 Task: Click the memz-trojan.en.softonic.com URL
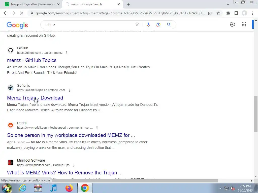click(x=41, y=90)
